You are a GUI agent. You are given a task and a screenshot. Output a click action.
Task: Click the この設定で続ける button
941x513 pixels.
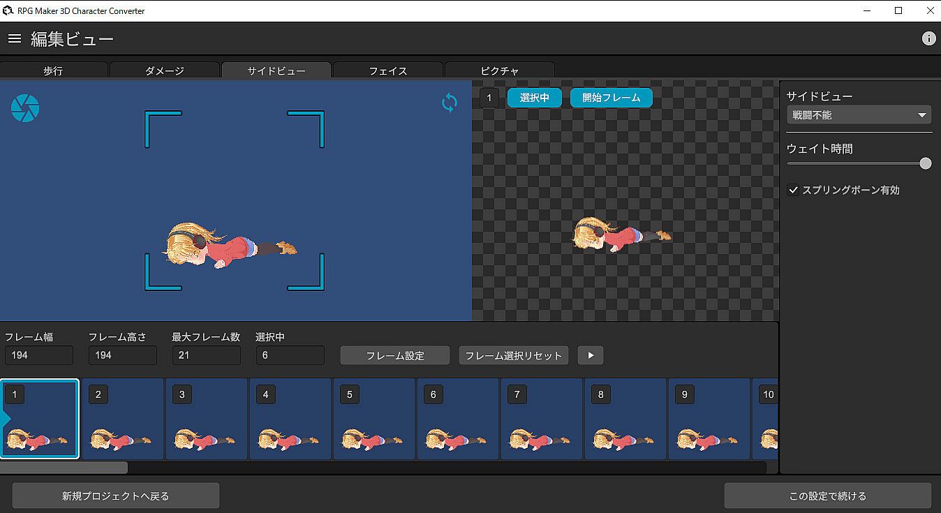point(827,496)
